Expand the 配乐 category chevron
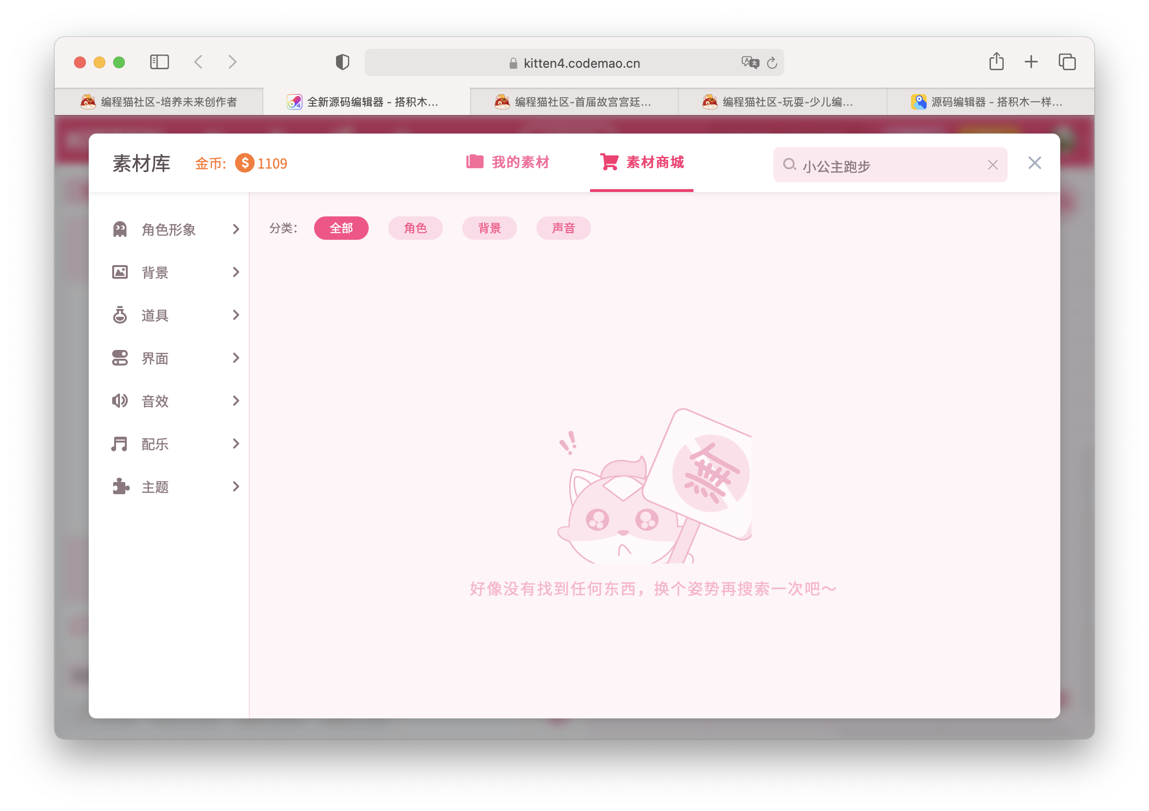 coord(236,444)
